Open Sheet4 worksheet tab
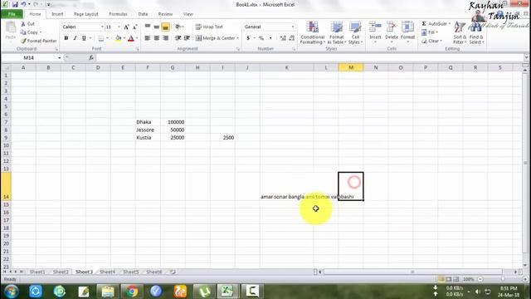531x299 pixels. tap(108, 272)
